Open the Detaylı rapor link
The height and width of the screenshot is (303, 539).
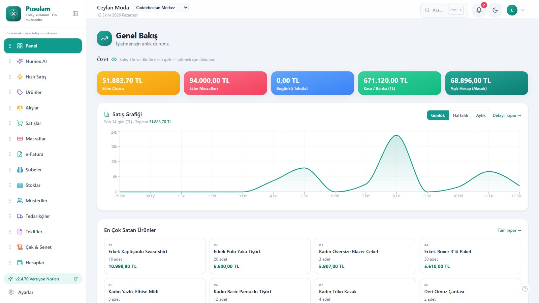[507, 115]
